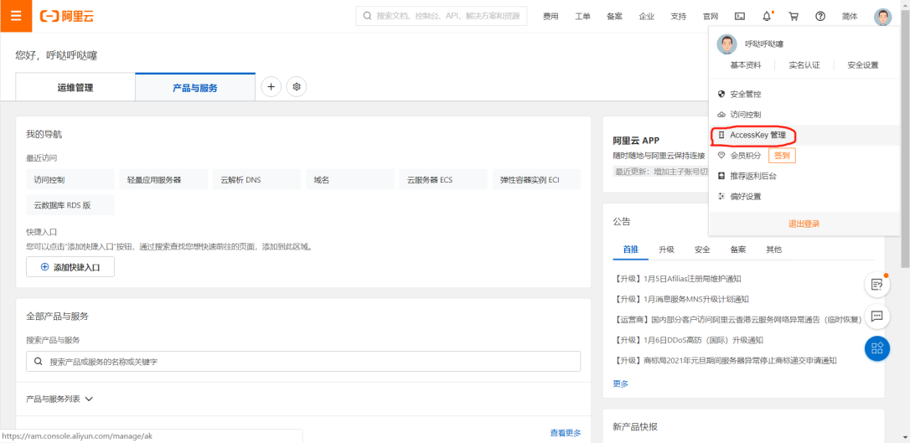Switch to the 其他 announcement tab
This screenshot has width=910, height=443.
click(773, 250)
